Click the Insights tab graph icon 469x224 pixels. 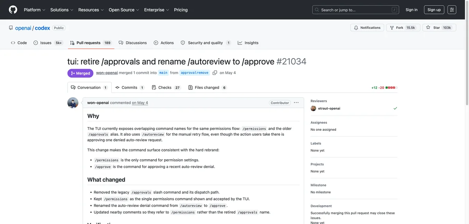click(x=240, y=43)
